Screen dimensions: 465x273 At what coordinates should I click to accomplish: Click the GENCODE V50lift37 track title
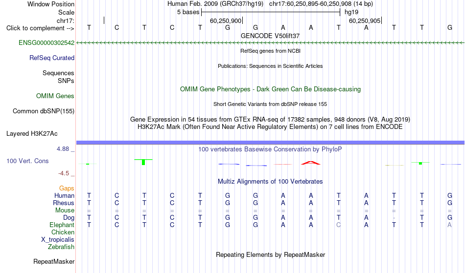point(270,36)
